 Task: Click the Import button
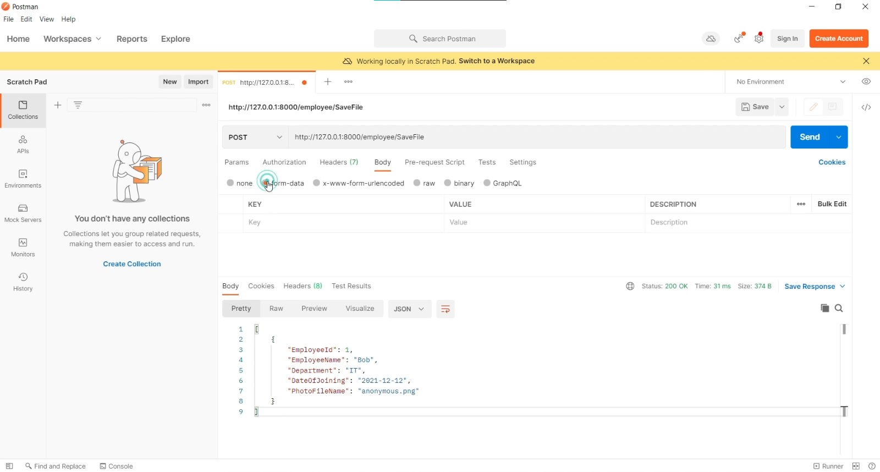[x=199, y=82]
